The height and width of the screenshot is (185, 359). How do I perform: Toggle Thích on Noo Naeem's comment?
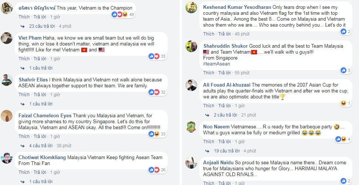click(209, 141)
